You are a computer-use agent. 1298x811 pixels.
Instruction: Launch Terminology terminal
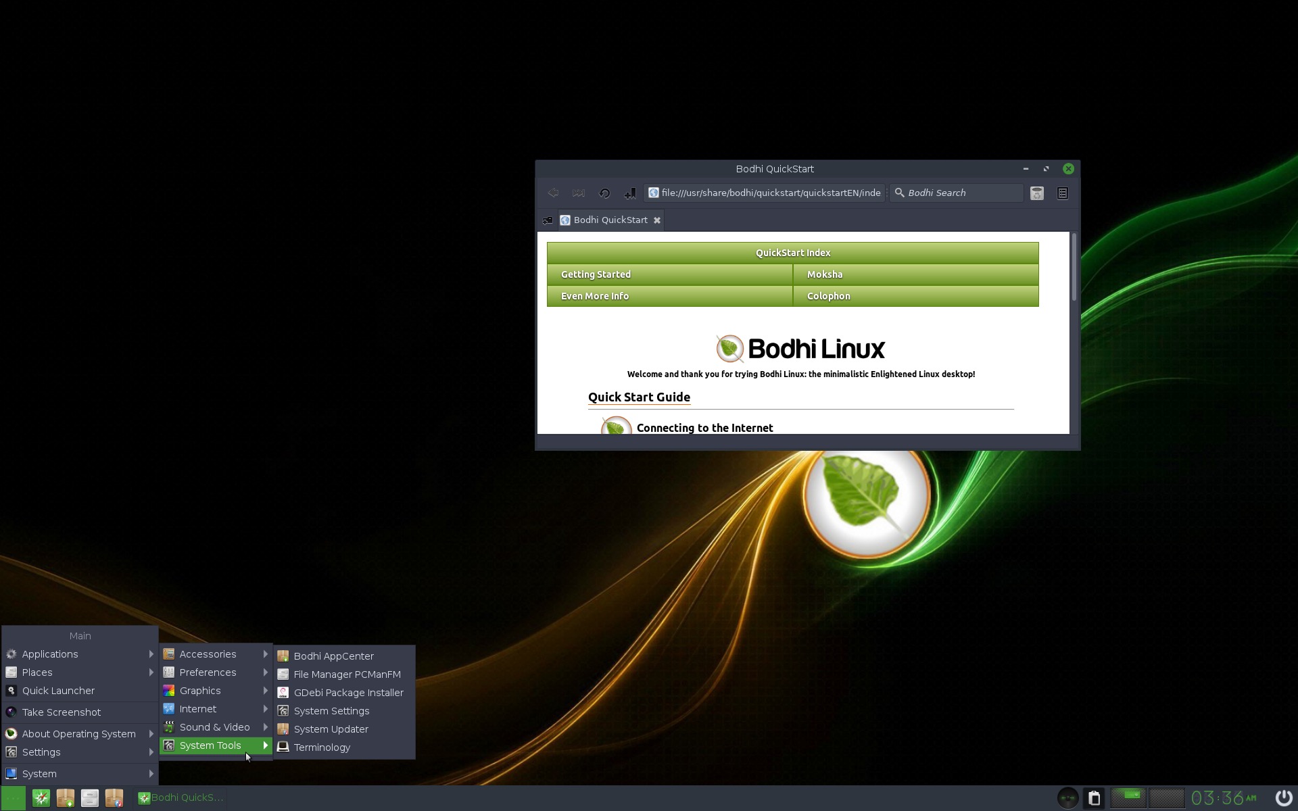(344, 747)
